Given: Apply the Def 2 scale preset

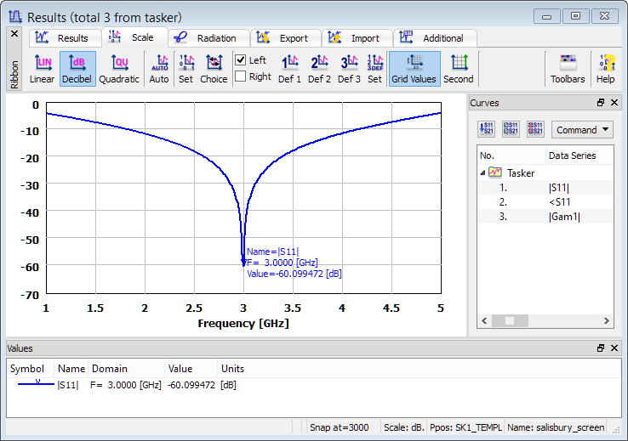Looking at the screenshot, I should tap(320, 69).
